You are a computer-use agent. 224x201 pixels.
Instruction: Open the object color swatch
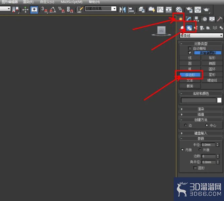(219, 100)
